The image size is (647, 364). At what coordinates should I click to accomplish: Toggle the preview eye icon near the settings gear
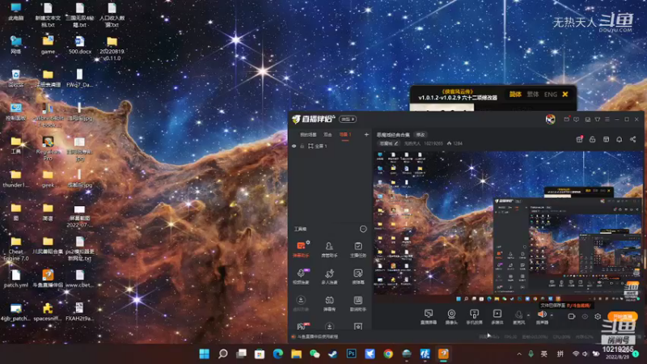585,316
